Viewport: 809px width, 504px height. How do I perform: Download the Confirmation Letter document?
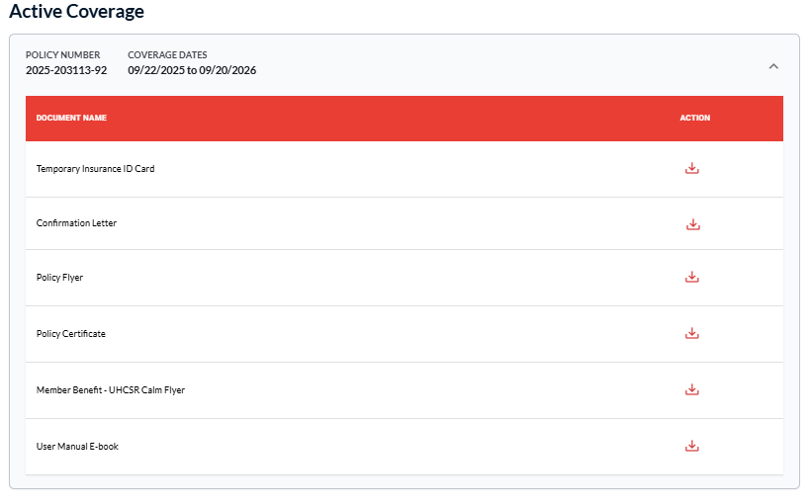click(693, 224)
